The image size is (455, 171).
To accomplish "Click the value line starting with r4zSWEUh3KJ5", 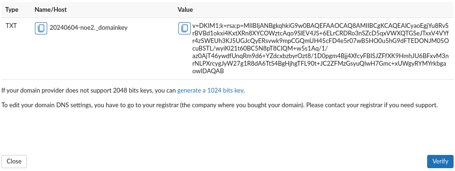I will pyautogui.click(x=320, y=41).
